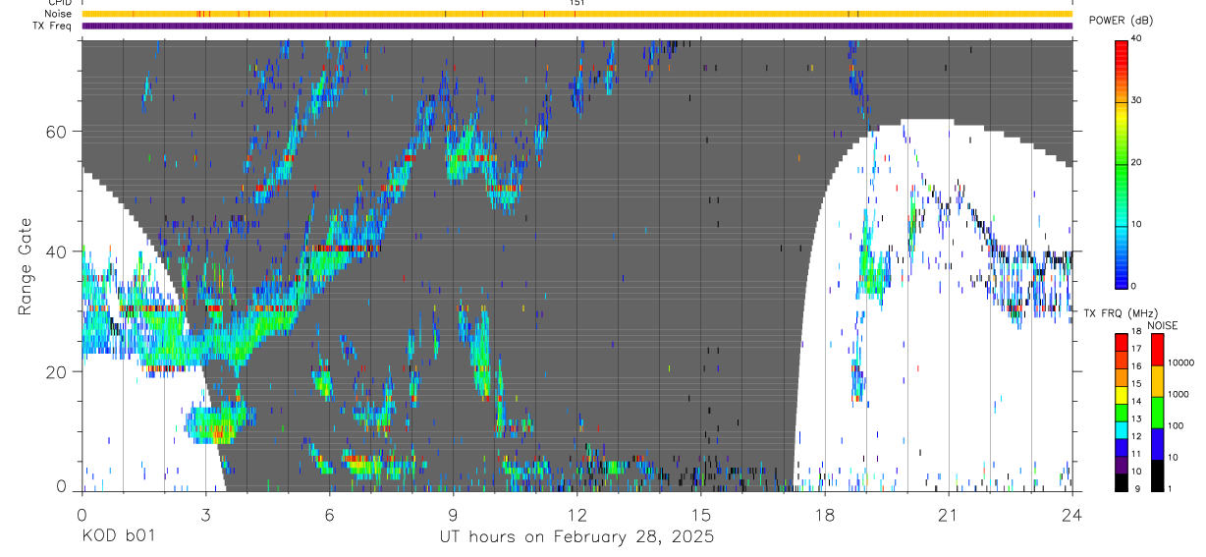Click the '40' tick on the POWER scale
Image resolution: width=1206 pixels, height=557 pixels.
point(1137,38)
